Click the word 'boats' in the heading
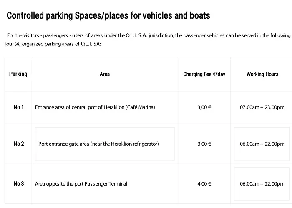 click(x=200, y=16)
